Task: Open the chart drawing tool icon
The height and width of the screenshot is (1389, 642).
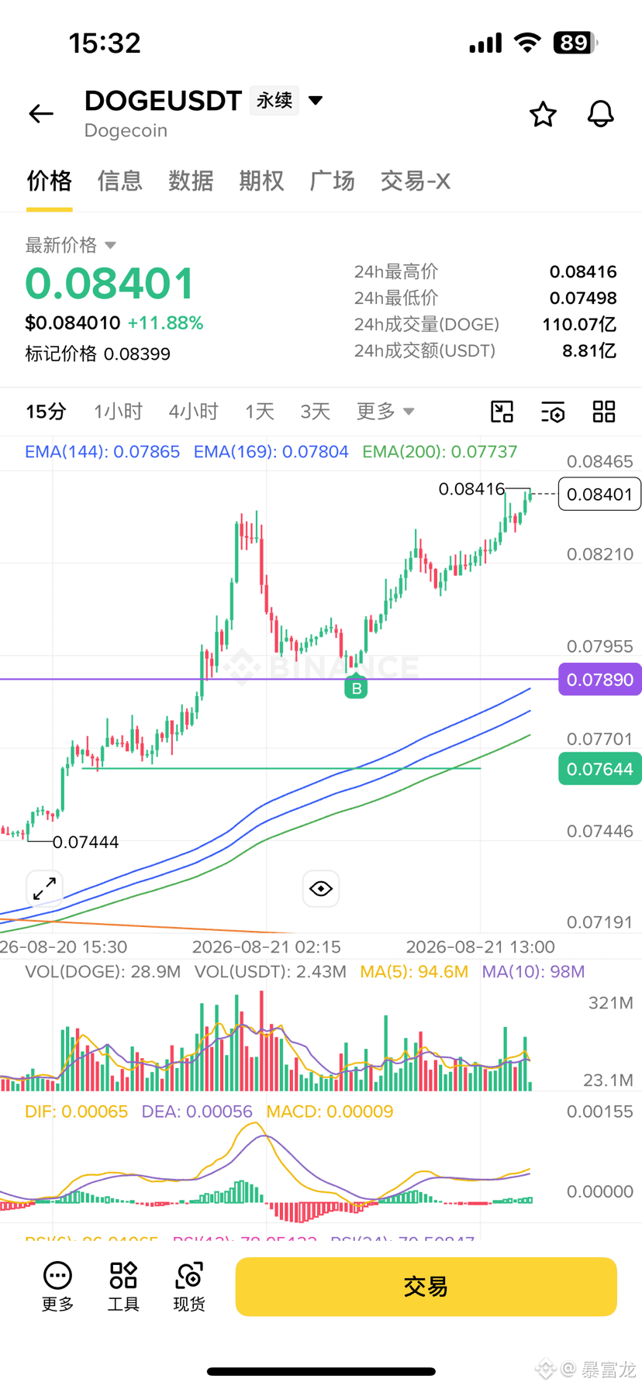Action: 502,412
